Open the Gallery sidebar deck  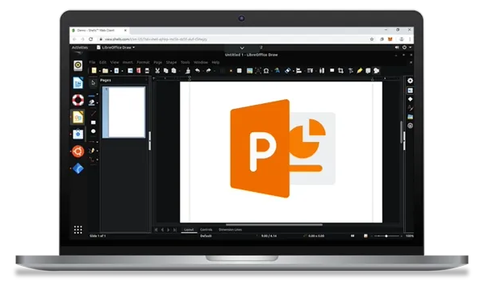tap(410, 117)
